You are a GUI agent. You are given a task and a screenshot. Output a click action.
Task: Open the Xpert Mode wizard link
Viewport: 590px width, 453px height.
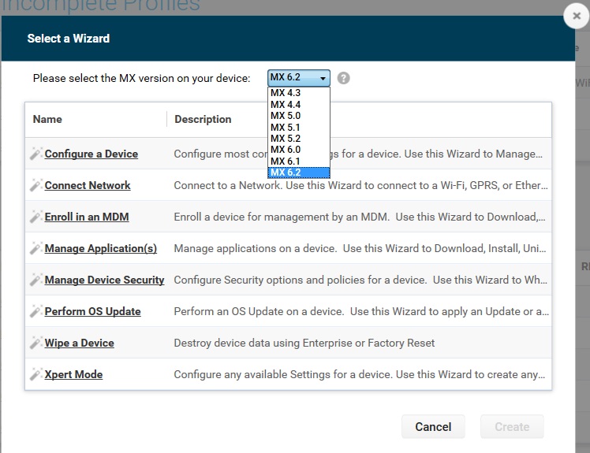(x=73, y=374)
